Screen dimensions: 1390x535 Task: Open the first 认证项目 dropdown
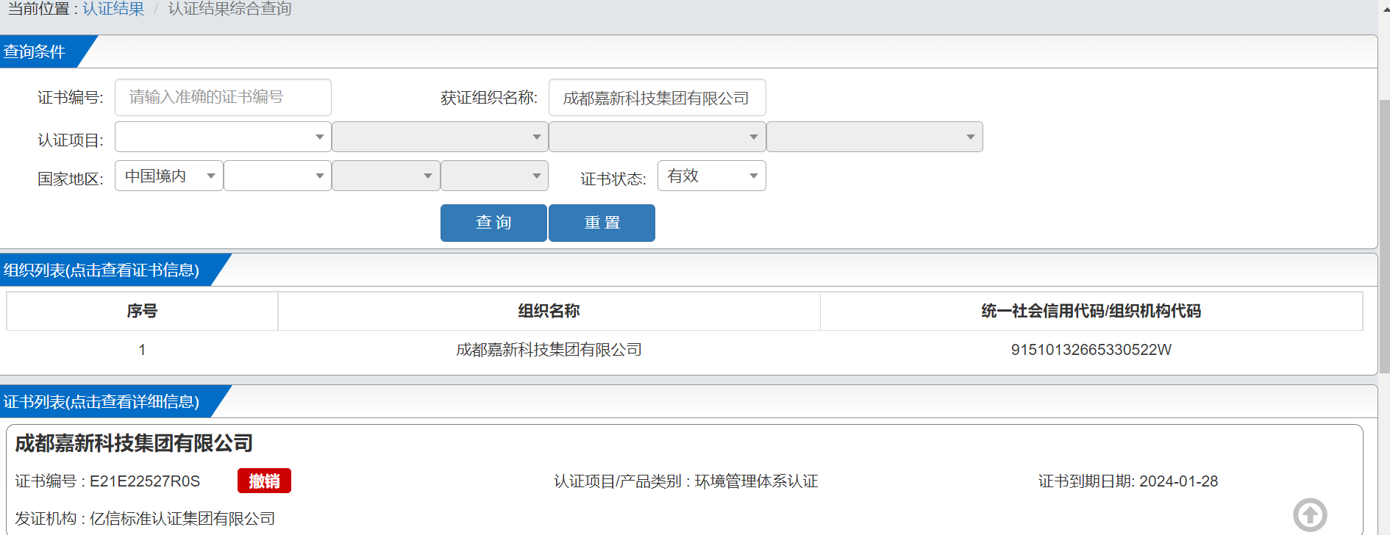click(223, 137)
